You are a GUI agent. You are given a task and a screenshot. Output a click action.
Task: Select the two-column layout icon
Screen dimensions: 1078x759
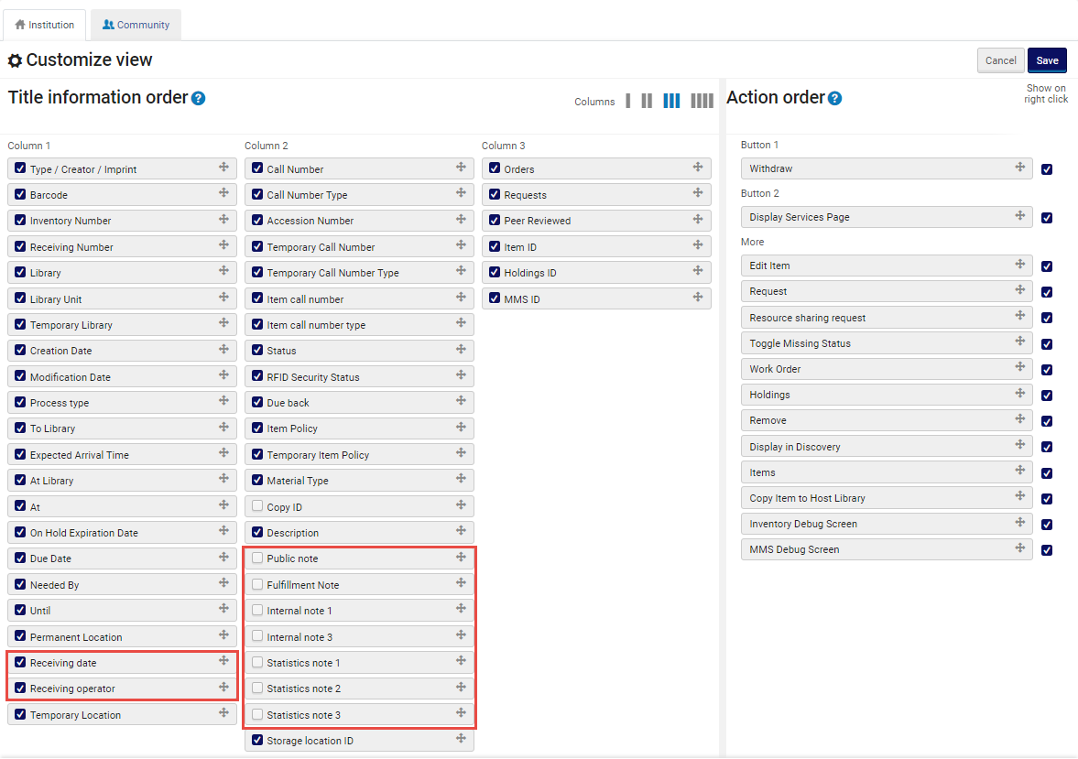pos(647,101)
